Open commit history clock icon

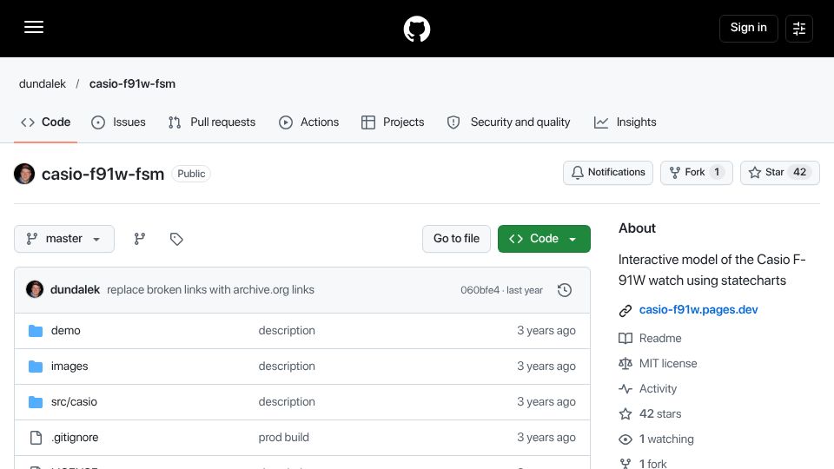click(565, 290)
